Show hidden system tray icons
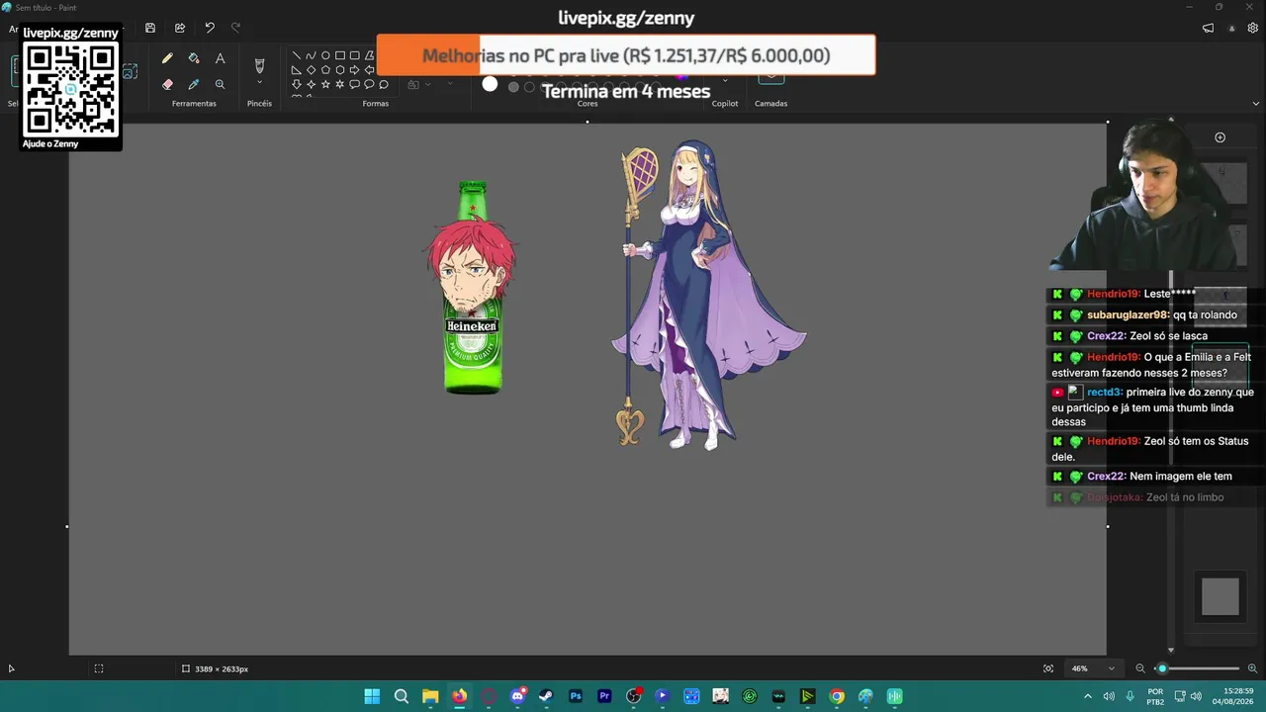1266x712 pixels. (x=1088, y=696)
